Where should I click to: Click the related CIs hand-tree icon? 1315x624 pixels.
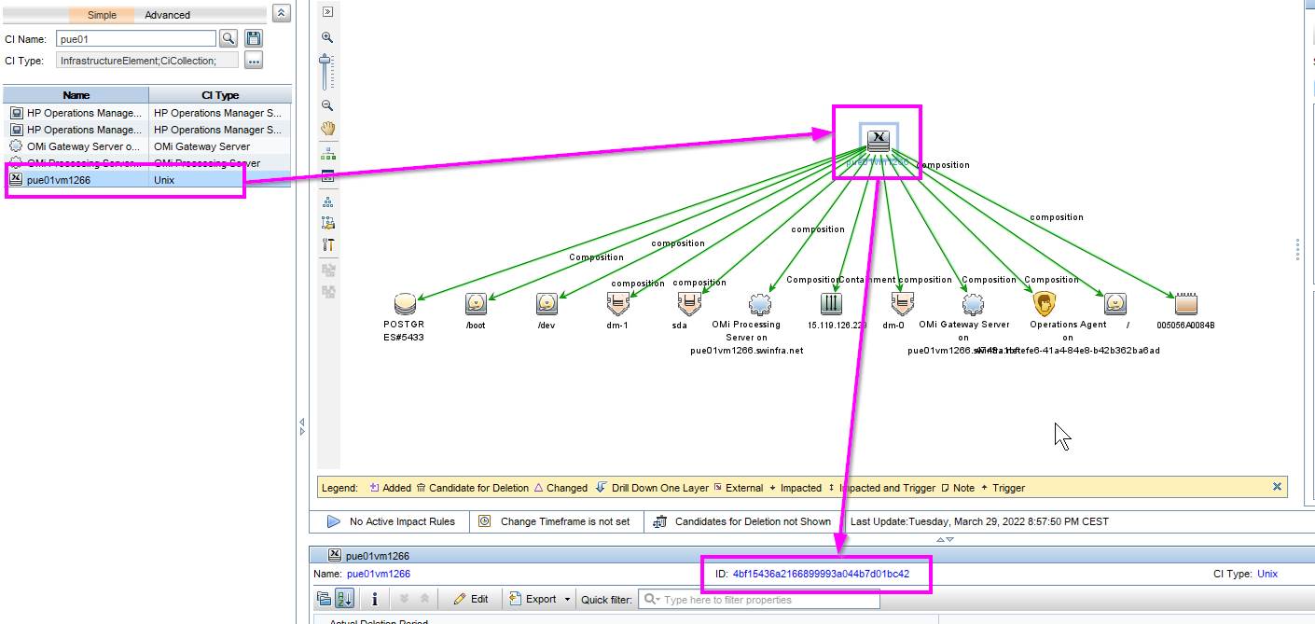[x=327, y=223]
